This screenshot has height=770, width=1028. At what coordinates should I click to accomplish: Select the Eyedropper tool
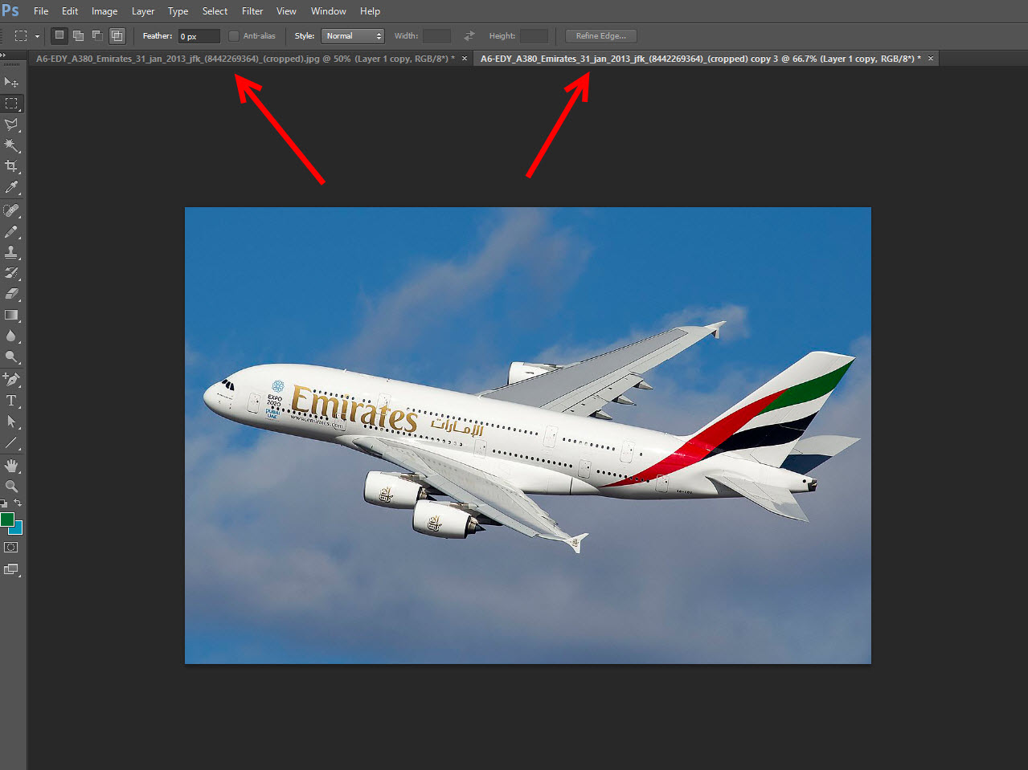pos(11,187)
